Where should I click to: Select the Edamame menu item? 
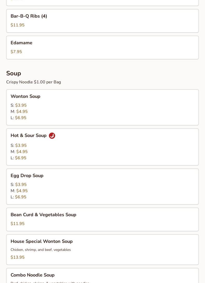21,43
